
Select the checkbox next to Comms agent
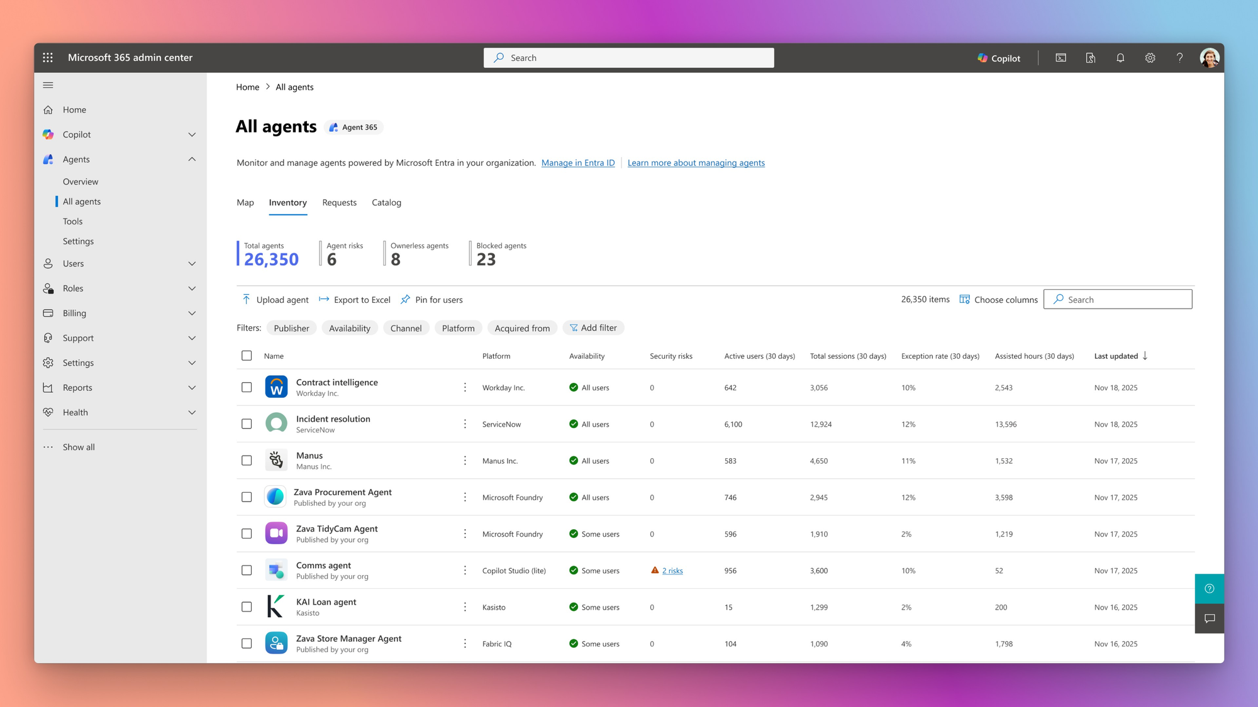pos(247,570)
